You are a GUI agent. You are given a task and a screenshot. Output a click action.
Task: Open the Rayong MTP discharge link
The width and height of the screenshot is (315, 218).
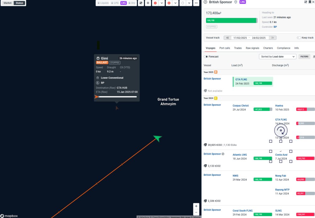click(282, 190)
